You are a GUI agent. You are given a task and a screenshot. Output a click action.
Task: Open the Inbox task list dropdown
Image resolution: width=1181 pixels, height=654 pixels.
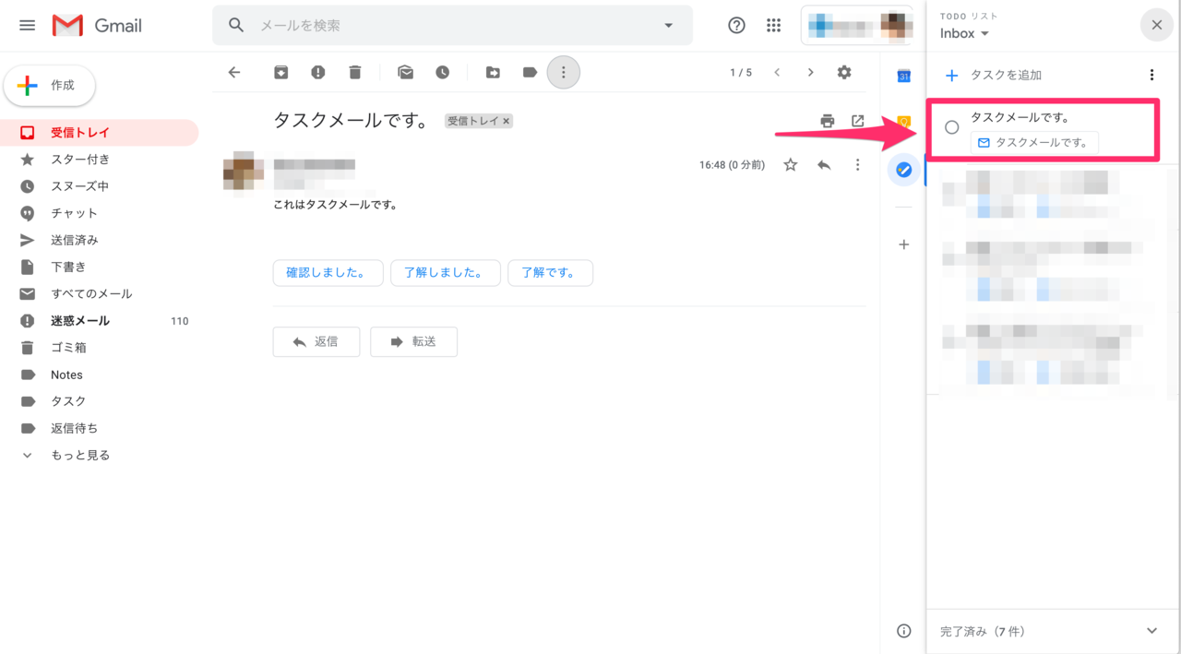click(x=962, y=33)
